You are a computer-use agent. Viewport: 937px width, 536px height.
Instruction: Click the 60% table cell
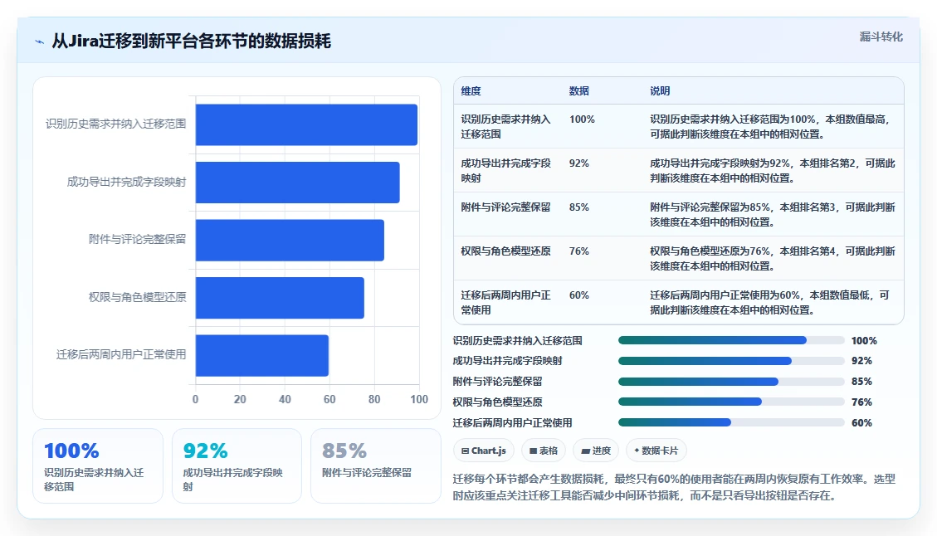[x=579, y=295]
